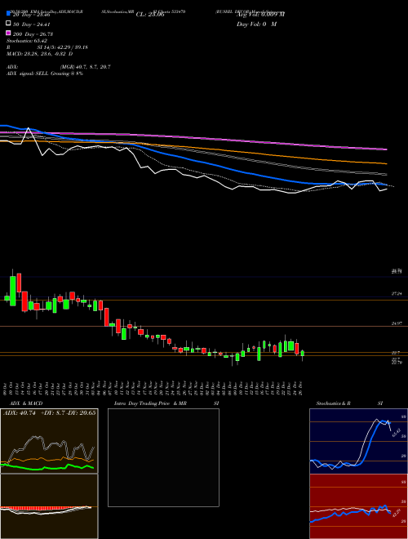
Task: Click the 'ADX: 40.74 +DY: 8.7 -DY: 20.65' header
Action: pos(50,412)
